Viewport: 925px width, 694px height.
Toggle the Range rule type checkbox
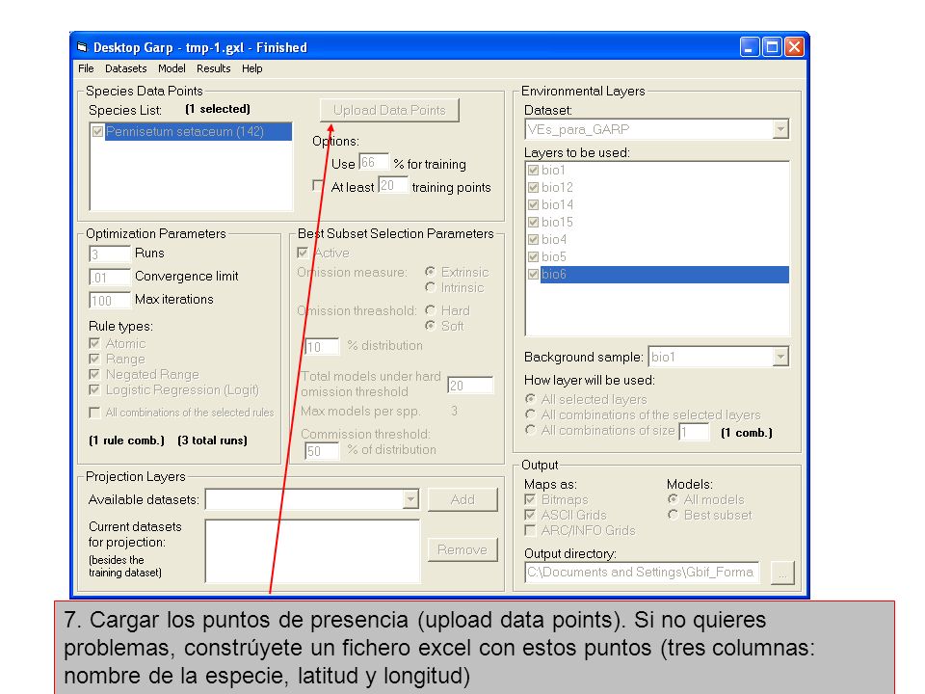point(94,359)
